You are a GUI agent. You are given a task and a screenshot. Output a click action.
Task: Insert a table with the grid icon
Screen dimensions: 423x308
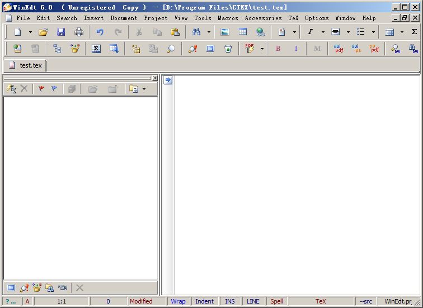(x=242, y=32)
